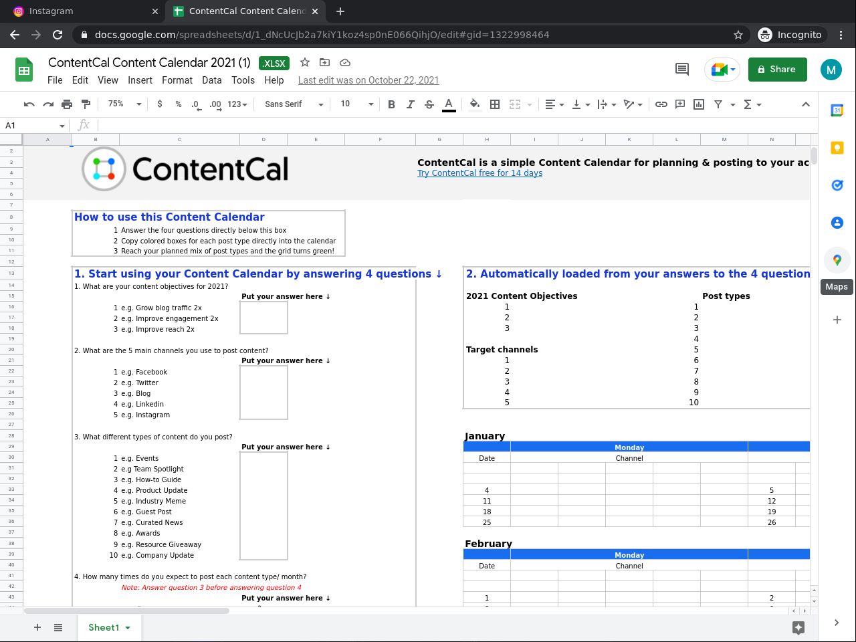
Task: Expand the font size dropdown
Action: 356,104
